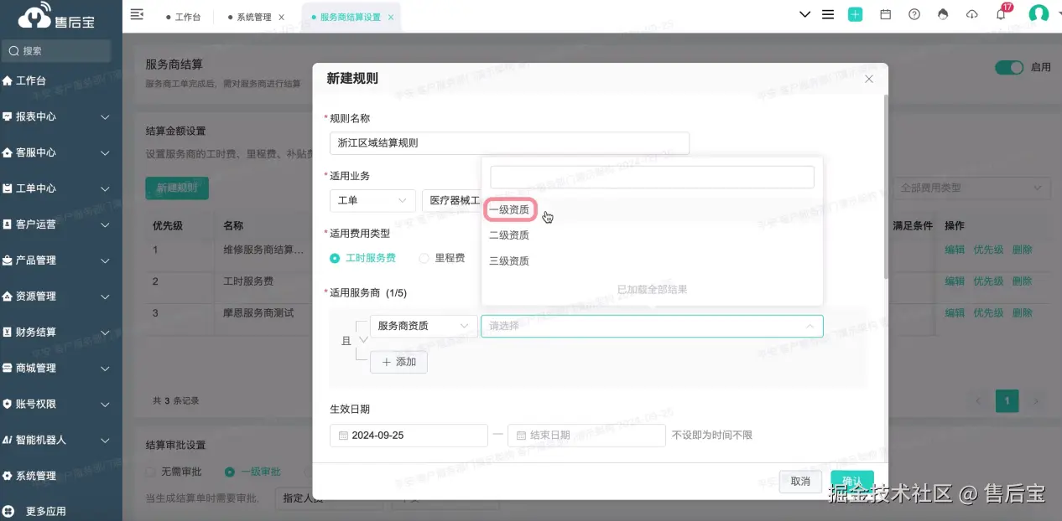1062x521 pixels.
Task: Select 一级资质 from the qualification list
Action: [x=509, y=209]
